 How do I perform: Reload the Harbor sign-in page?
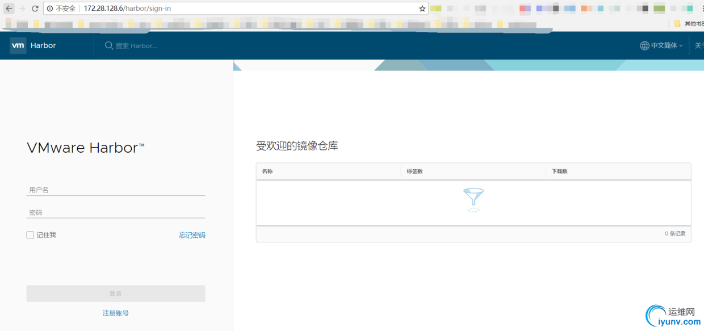(35, 9)
